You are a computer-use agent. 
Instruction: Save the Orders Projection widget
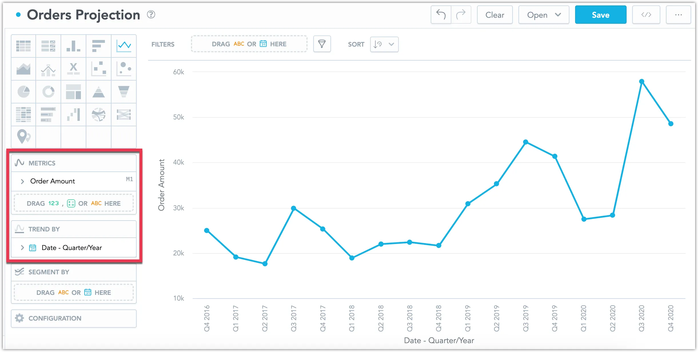click(600, 15)
